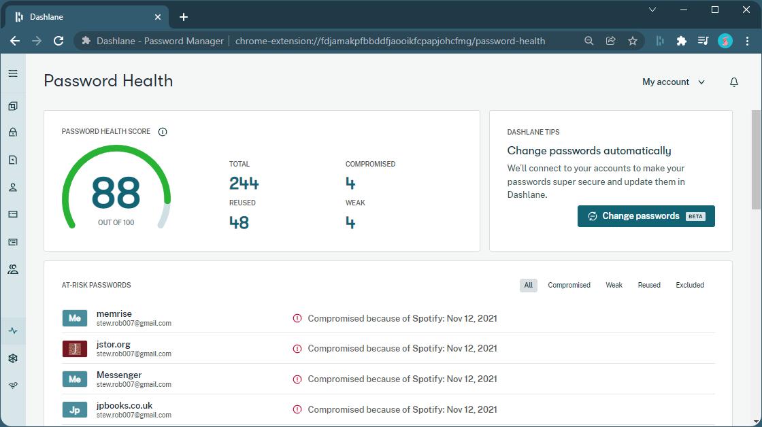Select the Compromised filter tab
The width and height of the screenshot is (762, 427).
(569, 285)
